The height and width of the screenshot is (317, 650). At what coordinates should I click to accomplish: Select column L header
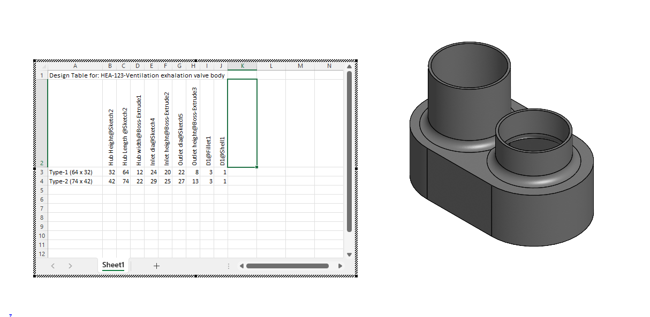pyautogui.click(x=271, y=66)
